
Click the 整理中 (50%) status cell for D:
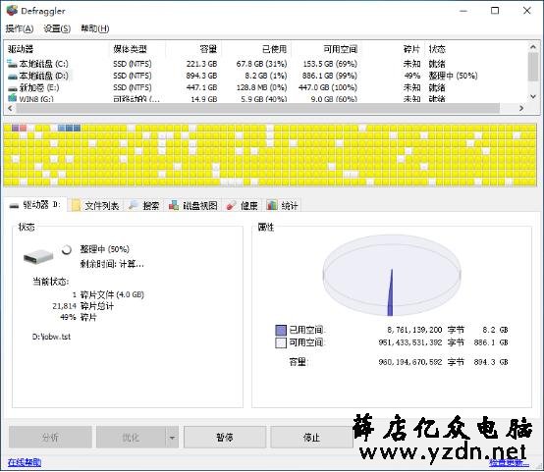[x=453, y=76]
